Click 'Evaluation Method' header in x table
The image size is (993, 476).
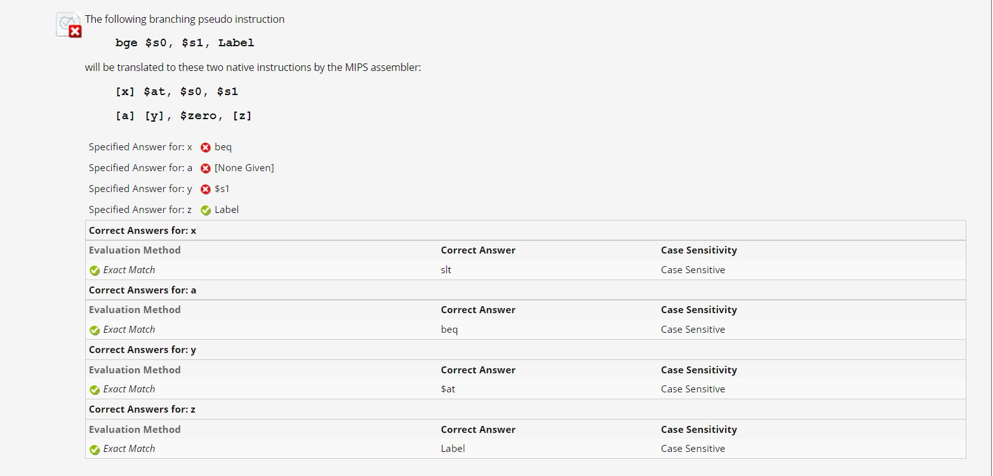pos(135,250)
